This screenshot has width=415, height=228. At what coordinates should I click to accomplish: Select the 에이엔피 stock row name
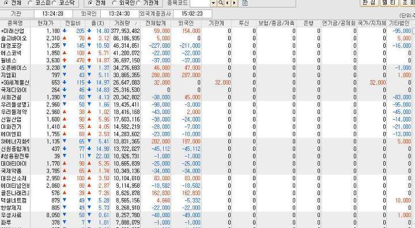tap(11, 134)
